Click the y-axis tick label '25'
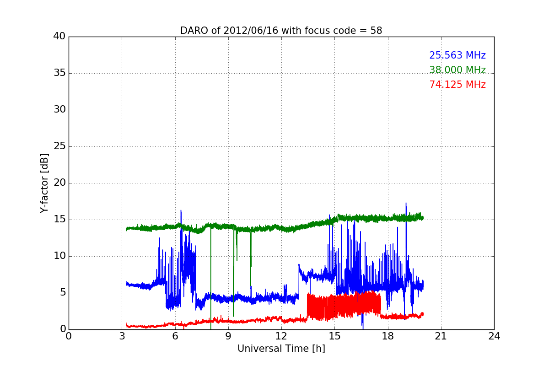Screen dimensions: 549x366 (x=59, y=146)
